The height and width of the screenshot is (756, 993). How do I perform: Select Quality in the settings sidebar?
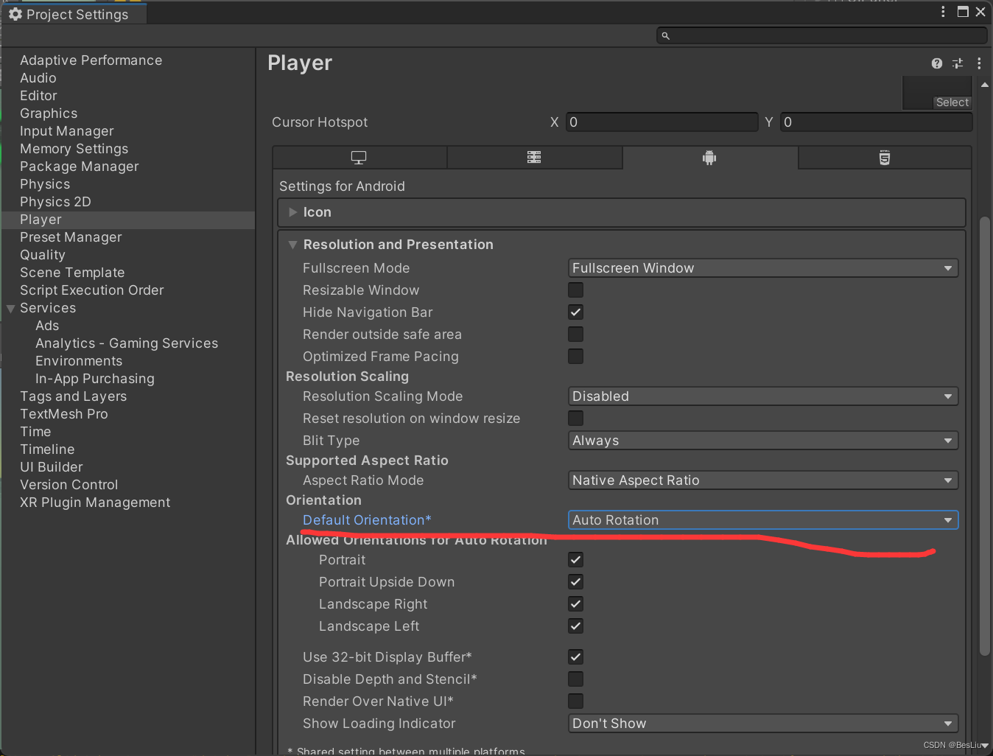point(43,254)
